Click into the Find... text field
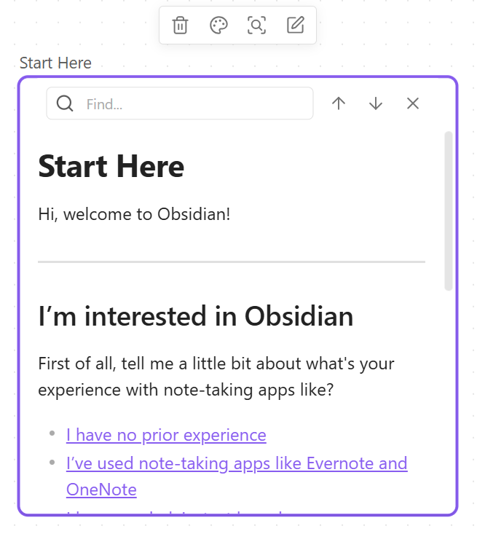This screenshot has width=477, height=542. pos(195,104)
